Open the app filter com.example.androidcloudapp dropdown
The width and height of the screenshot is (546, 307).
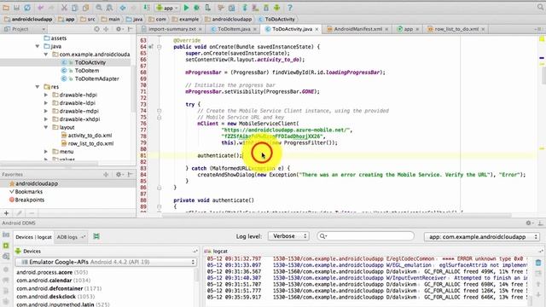pyautogui.click(x=482, y=237)
